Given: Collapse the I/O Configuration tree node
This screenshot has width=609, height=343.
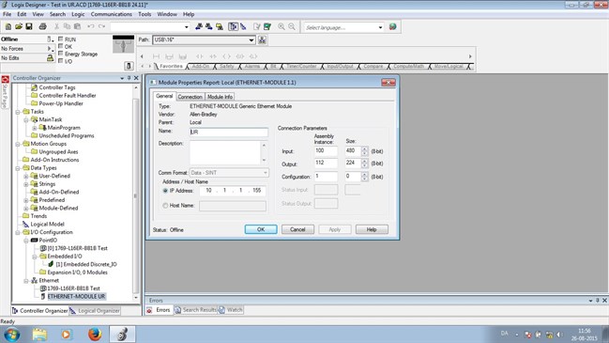Looking at the screenshot, I should pos(18,232).
